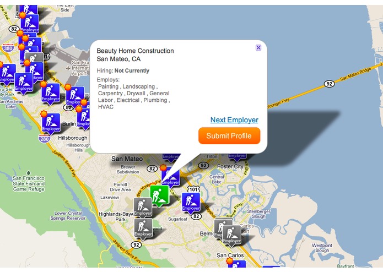This screenshot has height=272, width=383.
Task: Close the Beauty Home Construction info popup
Action: click(258, 47)
